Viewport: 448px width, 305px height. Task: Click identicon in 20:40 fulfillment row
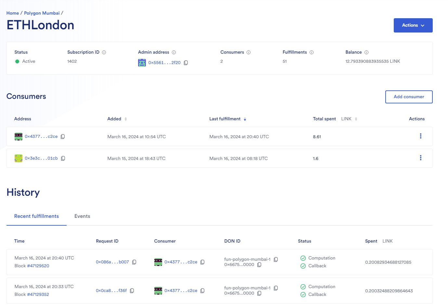pos(158,262)
